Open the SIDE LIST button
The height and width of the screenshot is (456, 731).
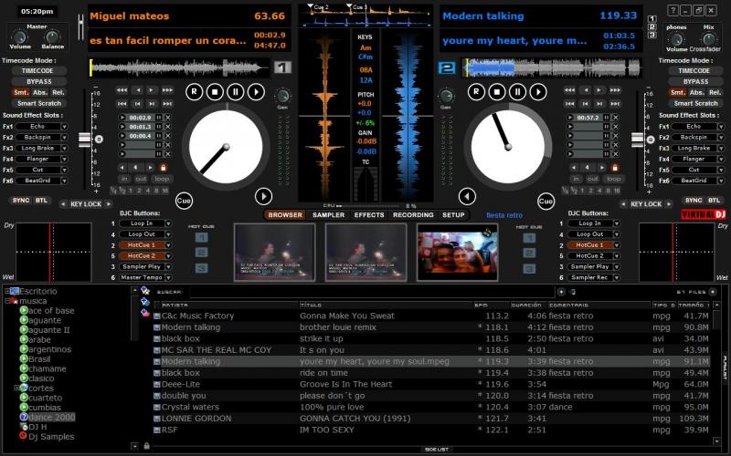[437, 449]
